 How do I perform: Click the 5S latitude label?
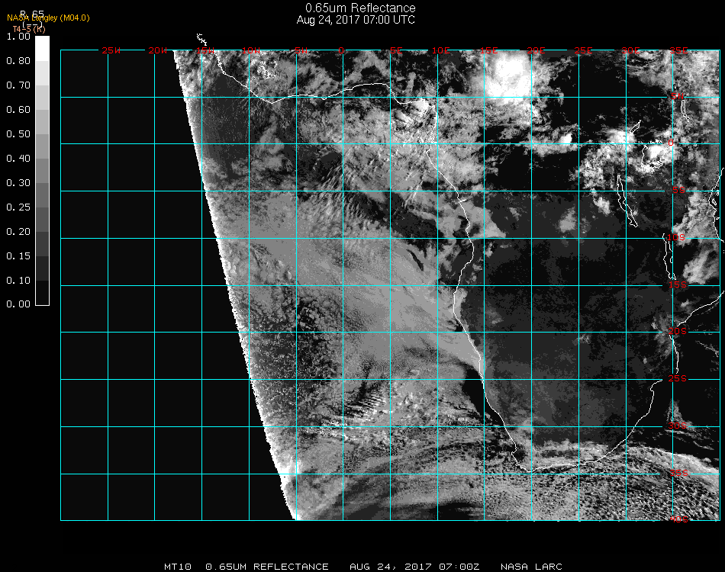point(678,190)
